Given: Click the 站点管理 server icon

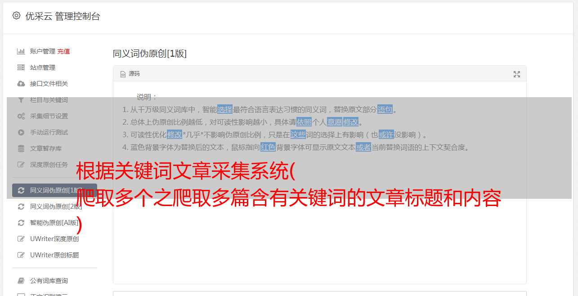Looking at the screenshot, I should pyautogui.click(x=21, y=67).
